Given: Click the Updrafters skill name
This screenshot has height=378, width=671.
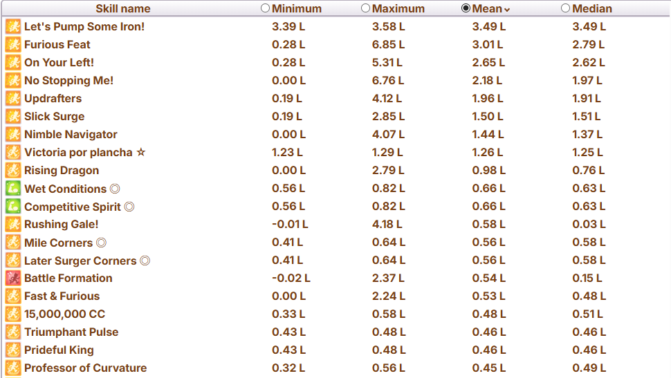Looking at the screenshot, I should pos(53,98).
